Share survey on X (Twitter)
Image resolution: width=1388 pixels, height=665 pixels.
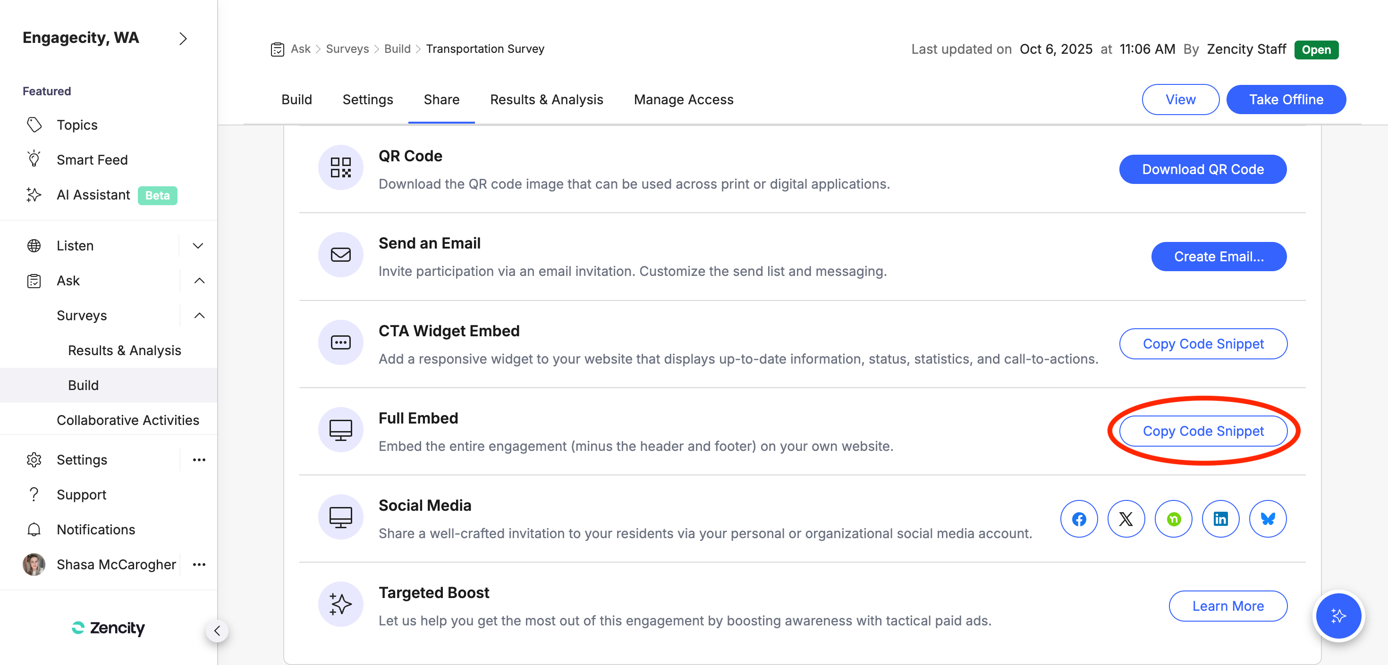(x=1126, y=519)
